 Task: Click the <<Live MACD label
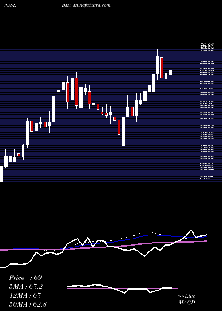pos(187,299)
